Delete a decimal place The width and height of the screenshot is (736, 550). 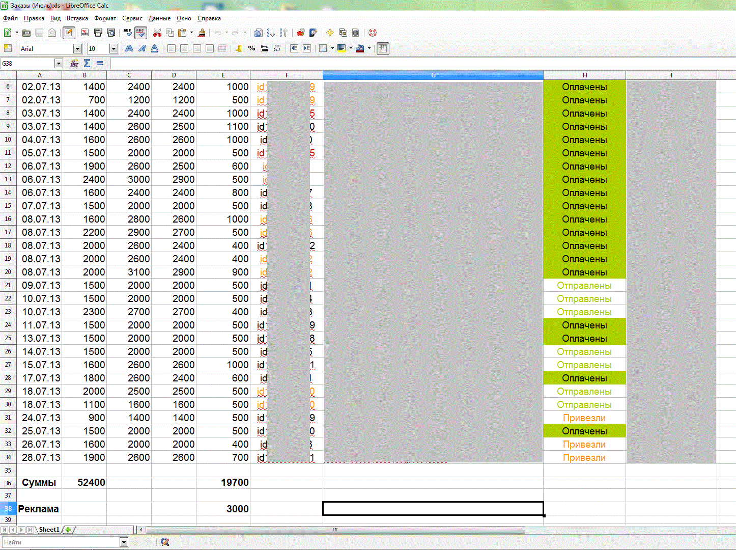coord(277,48)
